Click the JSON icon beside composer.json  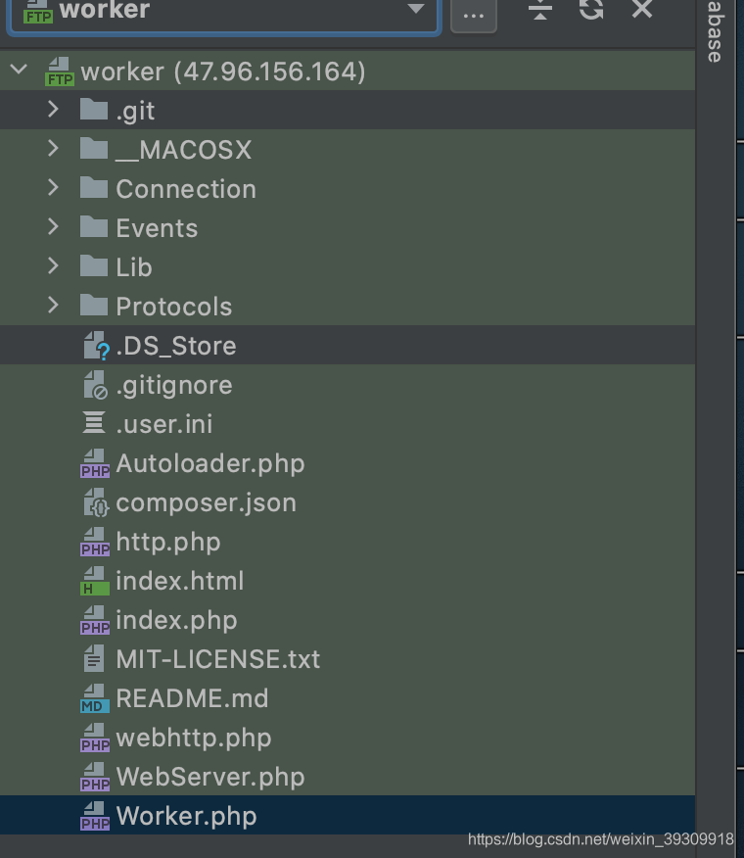(95, 501)
